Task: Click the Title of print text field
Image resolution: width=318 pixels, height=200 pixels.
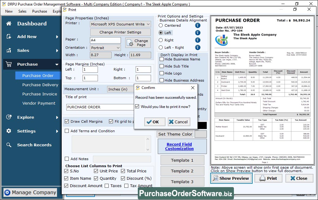Action: [x=100, y=107]
